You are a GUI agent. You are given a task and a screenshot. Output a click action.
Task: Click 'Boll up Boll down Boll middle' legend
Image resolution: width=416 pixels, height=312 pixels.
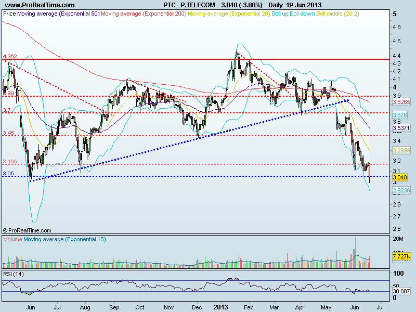(x=315, y=14)
